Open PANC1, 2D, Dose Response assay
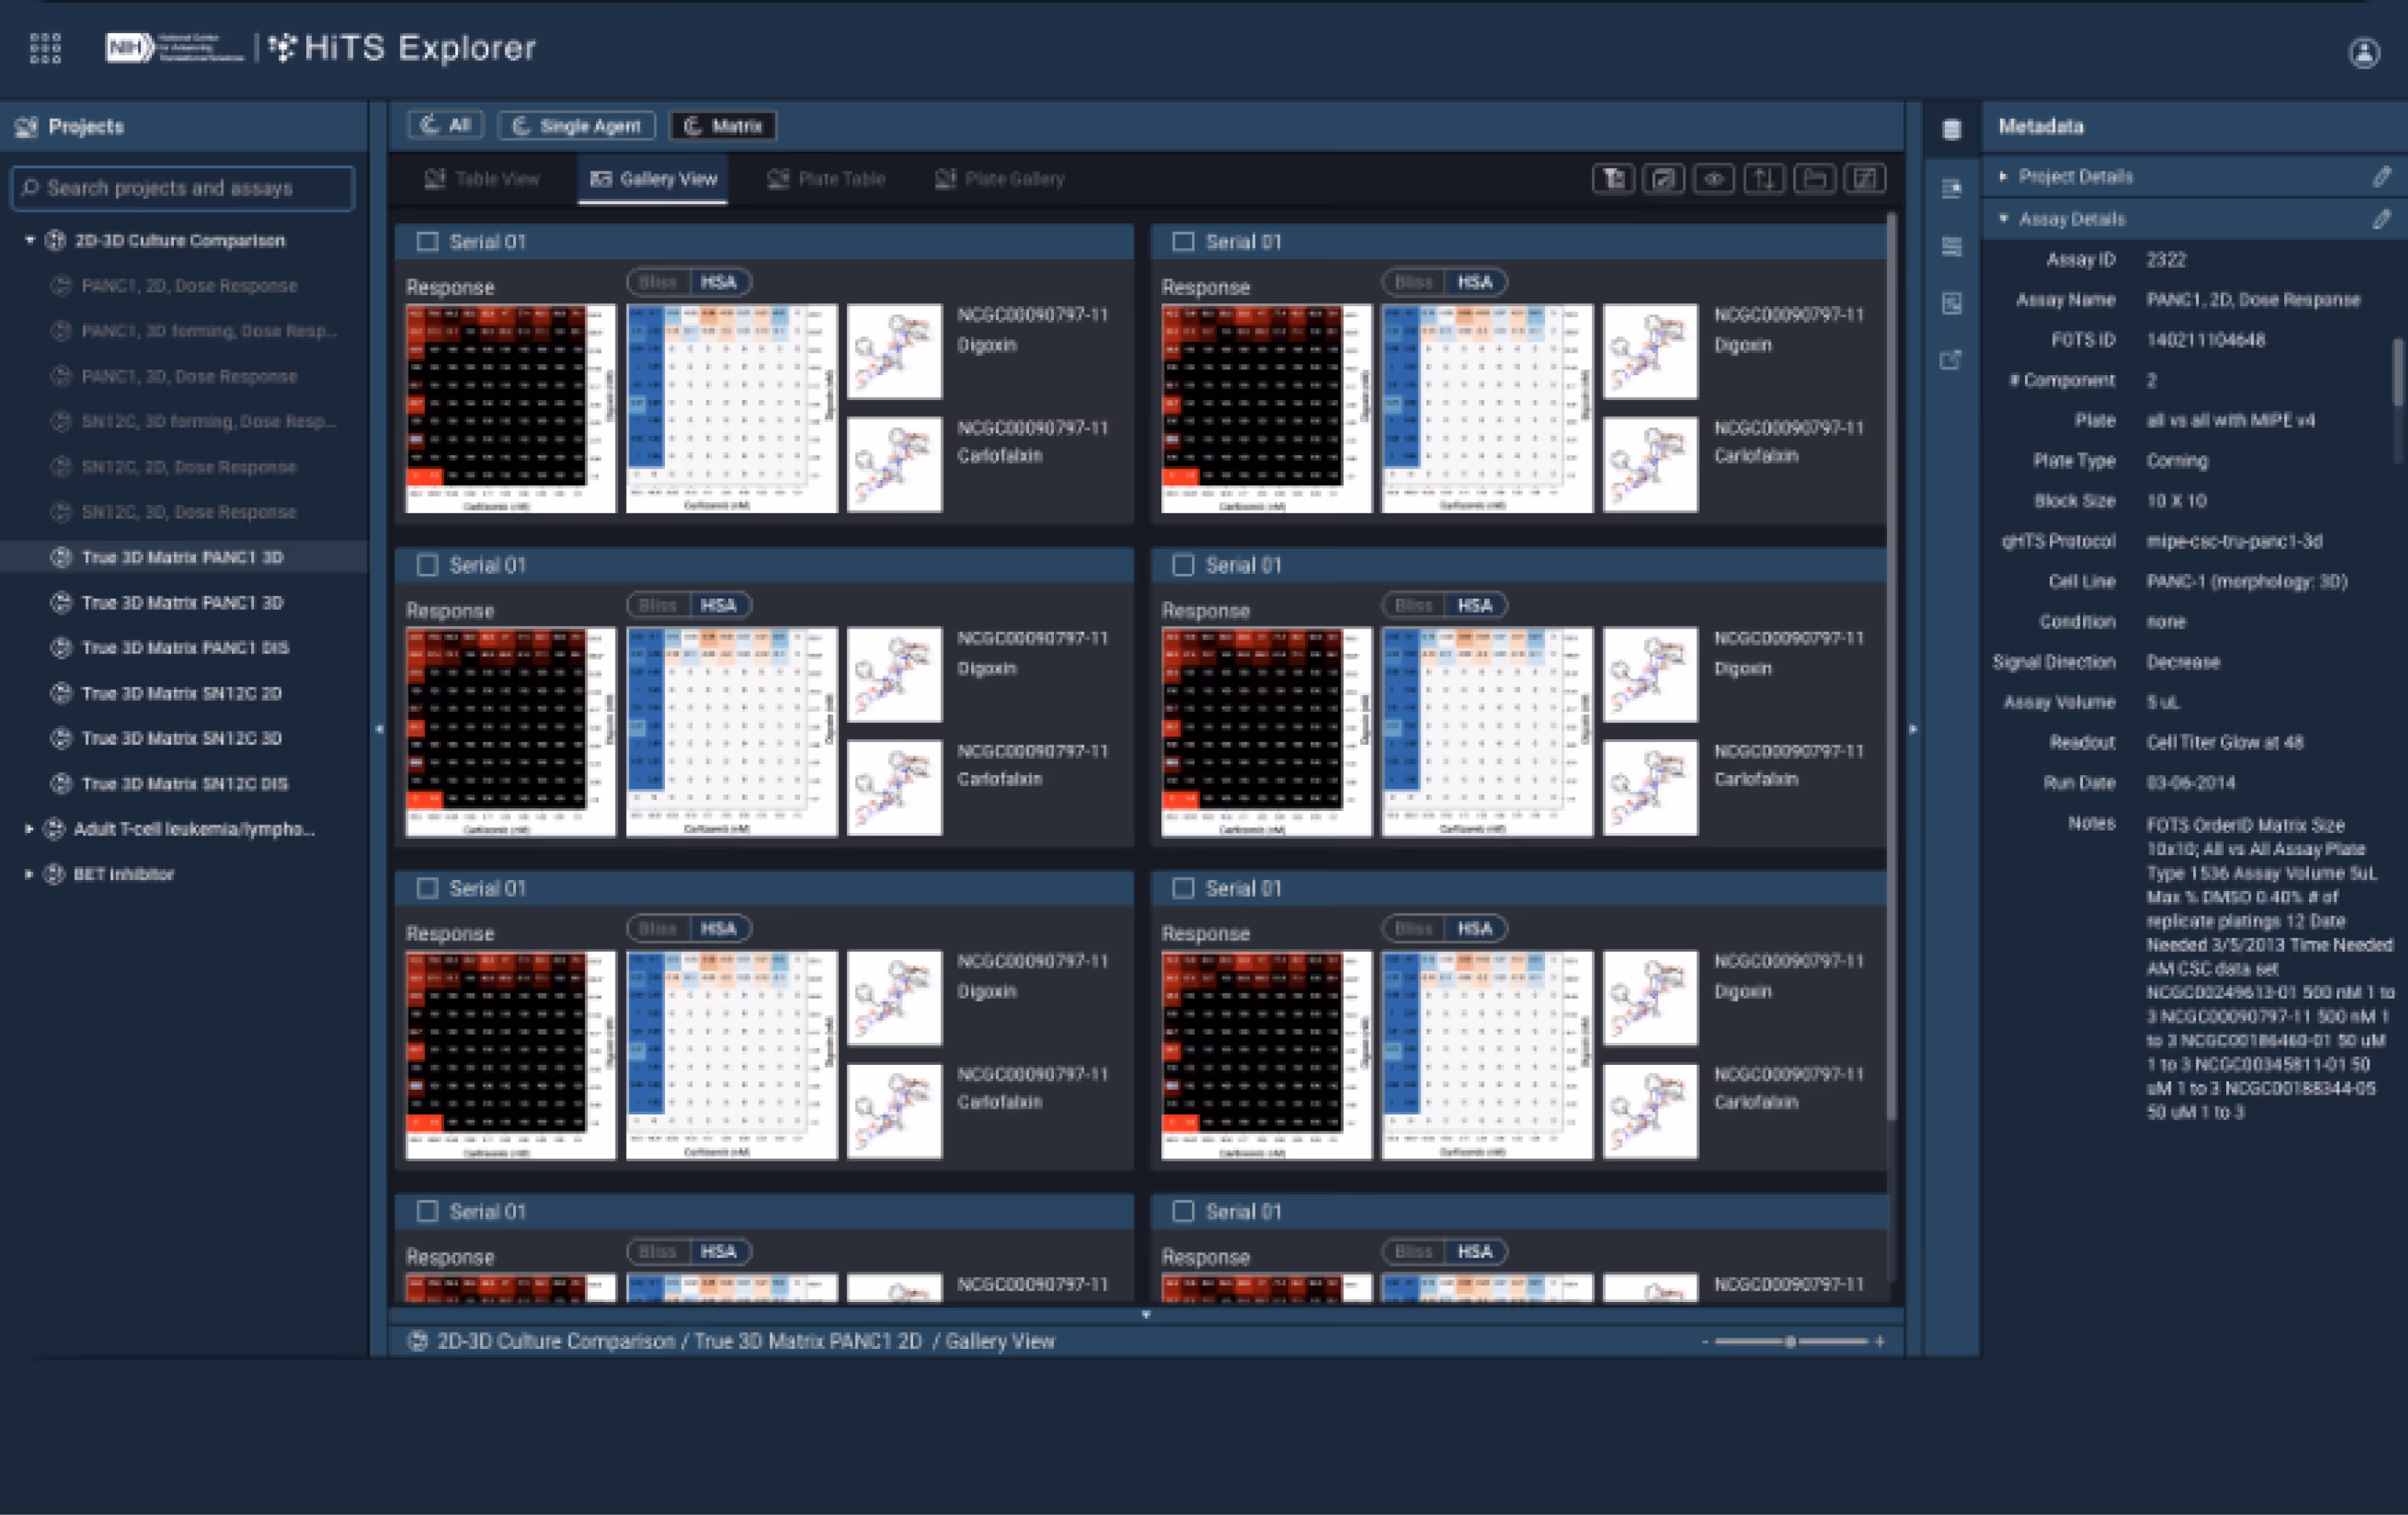This screenshot has height=1515, width=2408. (x=189, y=286)
